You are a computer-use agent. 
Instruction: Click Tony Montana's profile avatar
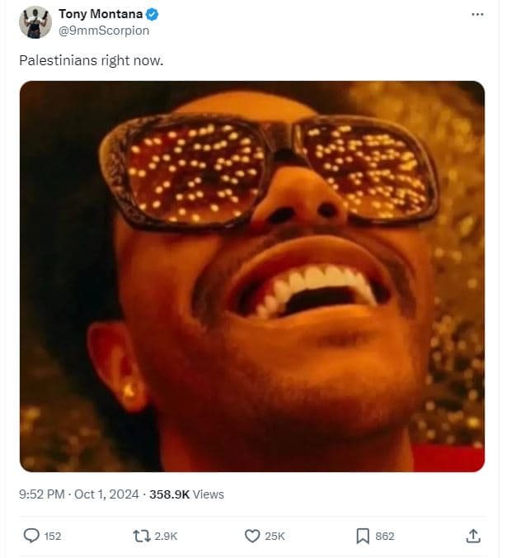click(35, 22)
